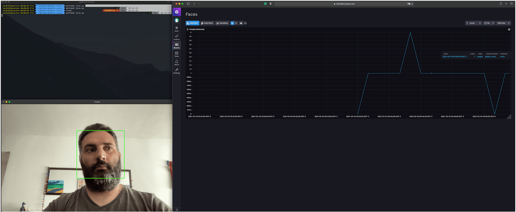Switch to light theme using the sun toggle

[x=236, y=23]
